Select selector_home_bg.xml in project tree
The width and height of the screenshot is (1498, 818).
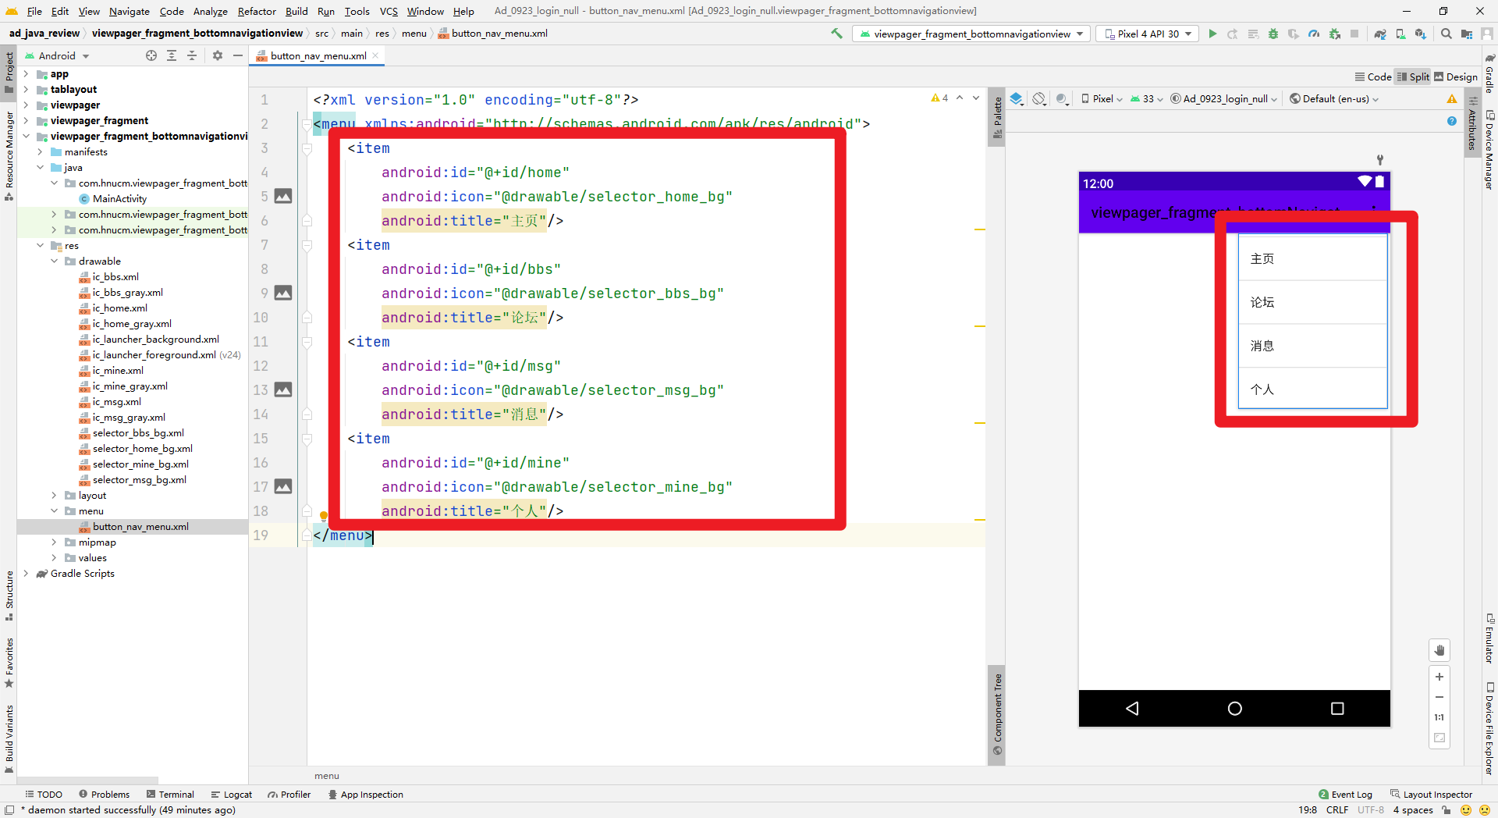[142, 449]
